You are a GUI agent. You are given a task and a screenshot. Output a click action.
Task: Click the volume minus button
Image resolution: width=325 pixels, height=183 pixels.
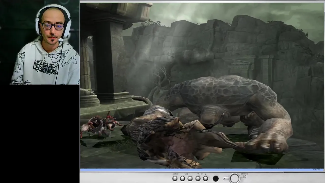coord(182,179)
